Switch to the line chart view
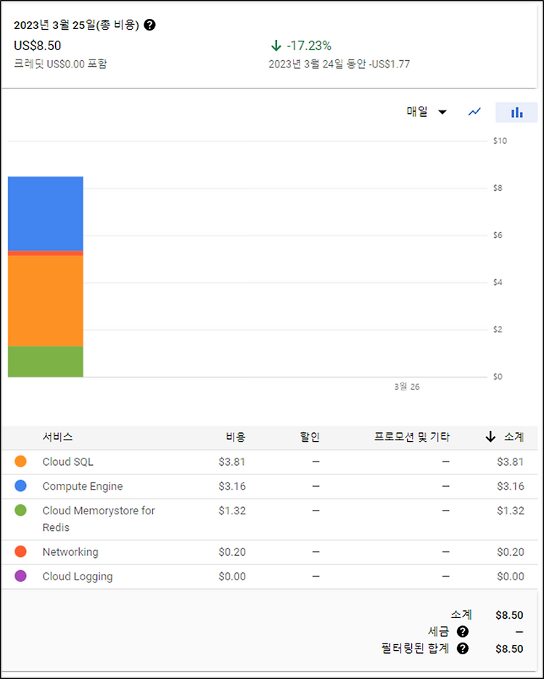Image resolution: width=544 pixels, height=679 pixels. click(474, 112)
